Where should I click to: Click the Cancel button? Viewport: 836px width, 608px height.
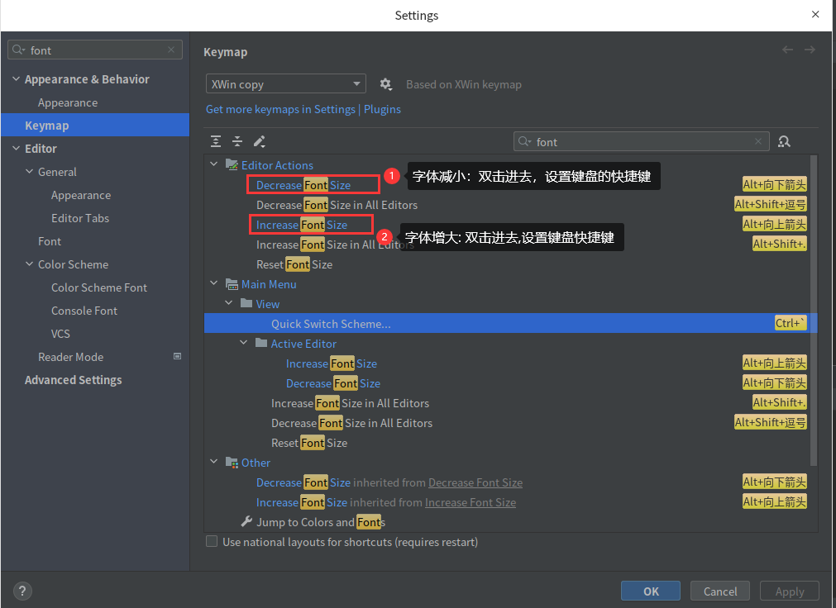coord(720,591)
